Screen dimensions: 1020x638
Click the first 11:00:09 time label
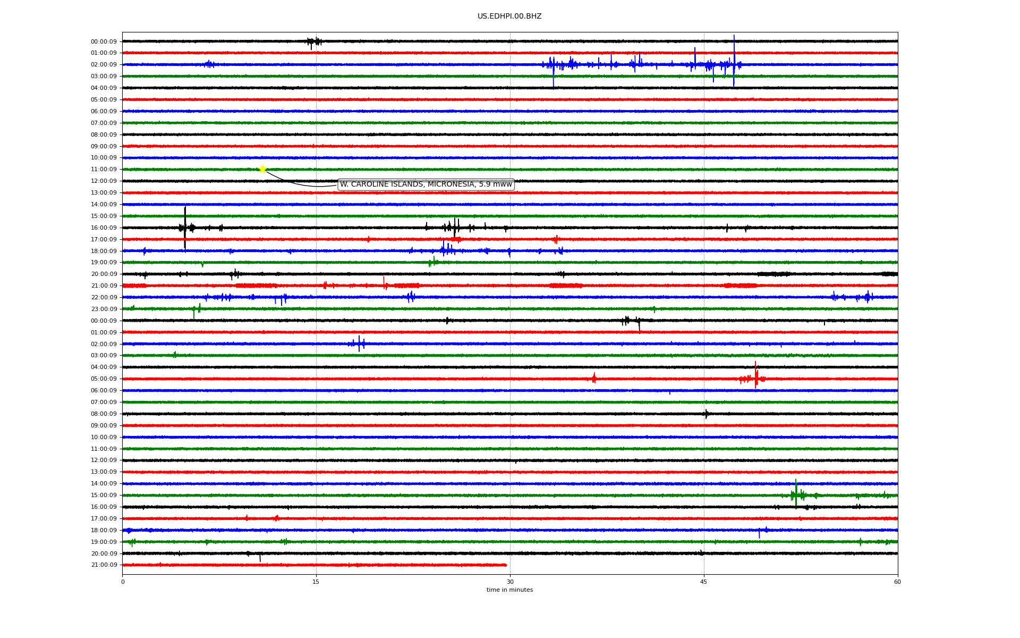pos(104,170)
